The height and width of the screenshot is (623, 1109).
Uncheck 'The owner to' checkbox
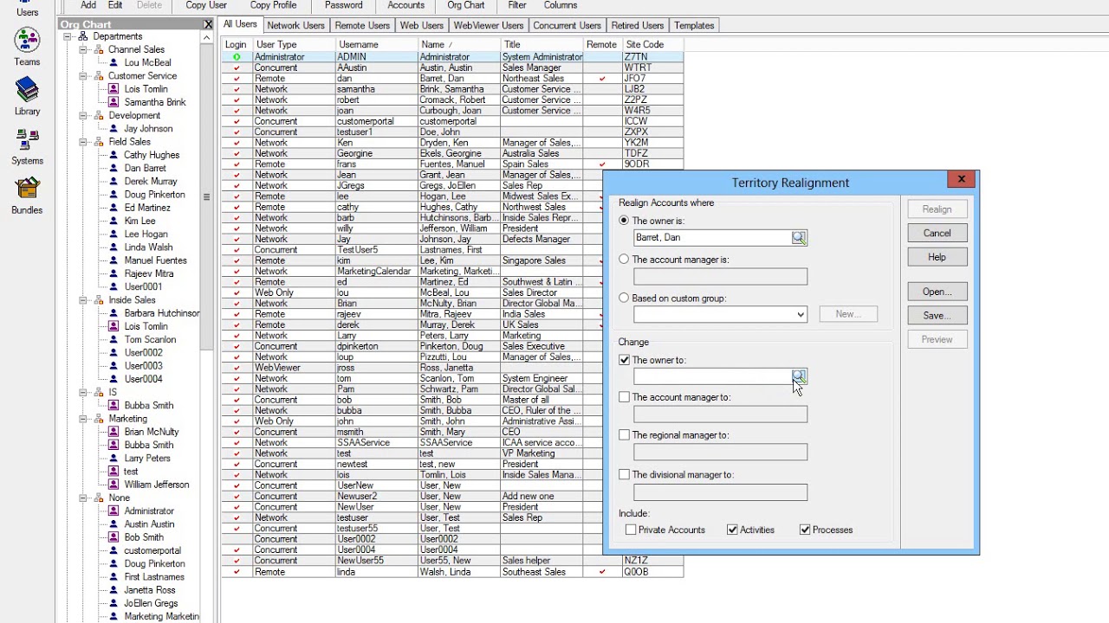625,360
